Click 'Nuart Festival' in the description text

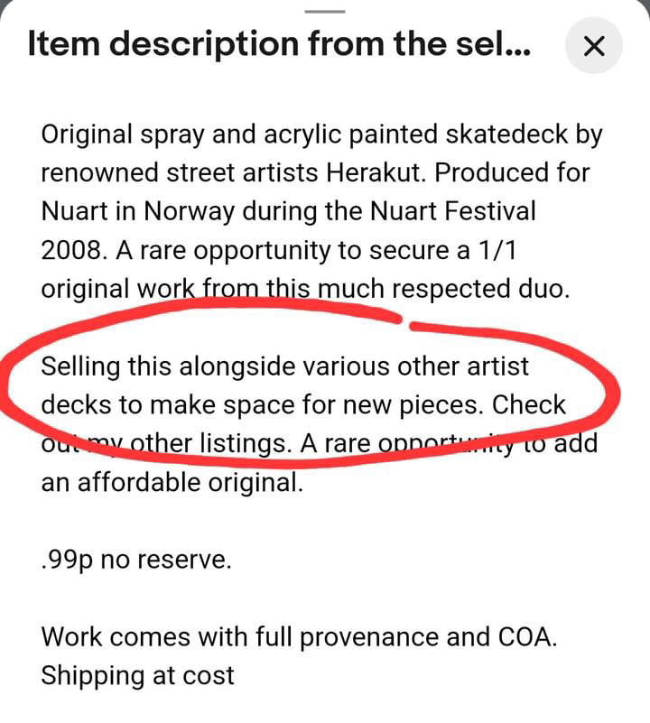(453, 211)
